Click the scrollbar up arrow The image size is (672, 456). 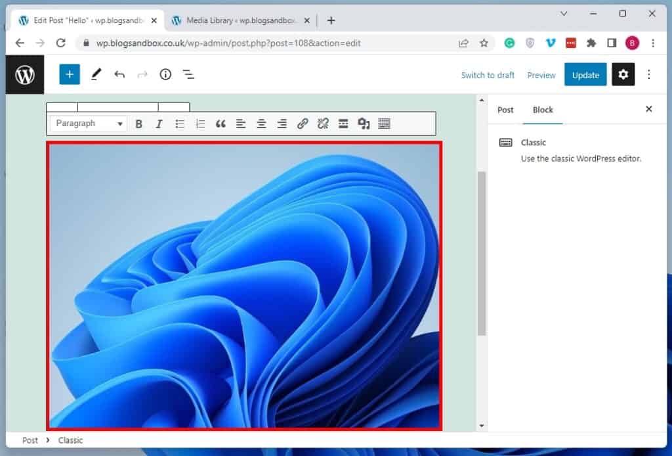click(482, 100)
